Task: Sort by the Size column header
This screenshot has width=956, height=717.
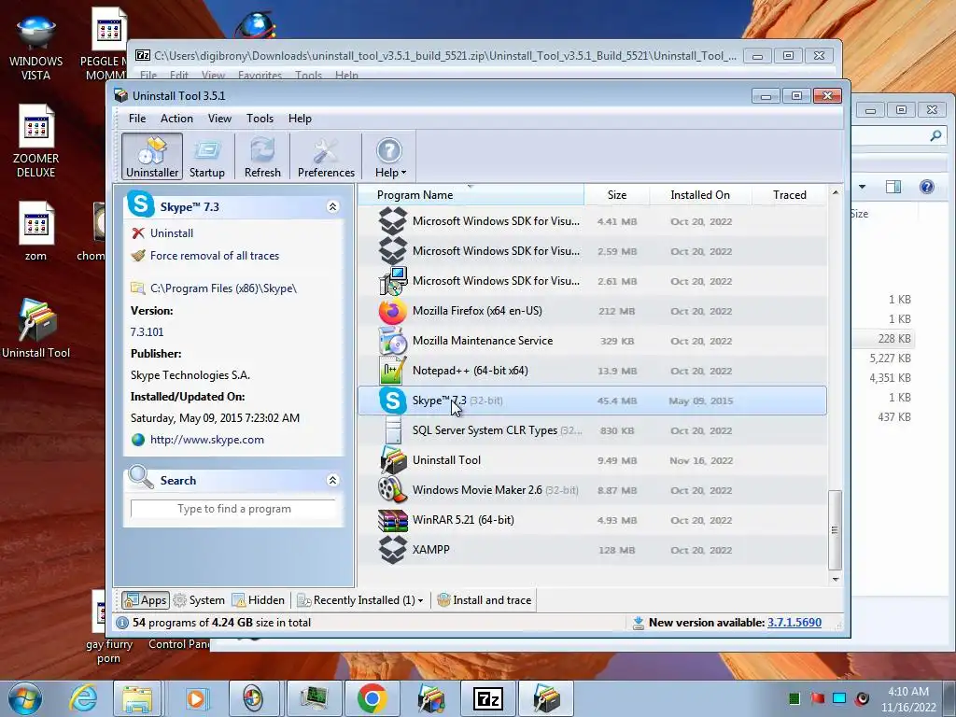Action: [616, 194]
